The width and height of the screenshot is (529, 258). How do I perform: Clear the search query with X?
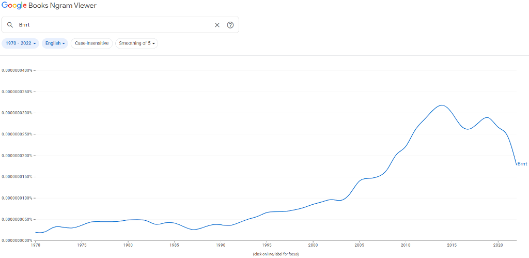[217, 25]
